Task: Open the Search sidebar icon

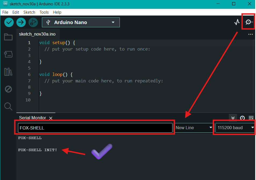Action: point(8,106)
